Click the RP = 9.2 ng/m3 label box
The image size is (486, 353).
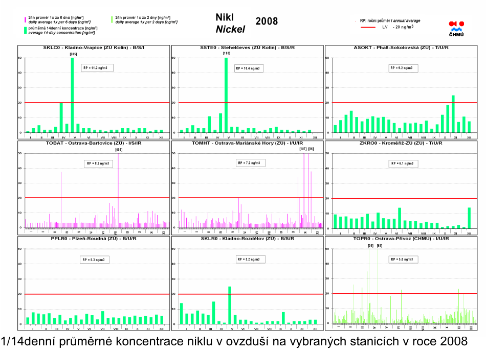[401, 67]
